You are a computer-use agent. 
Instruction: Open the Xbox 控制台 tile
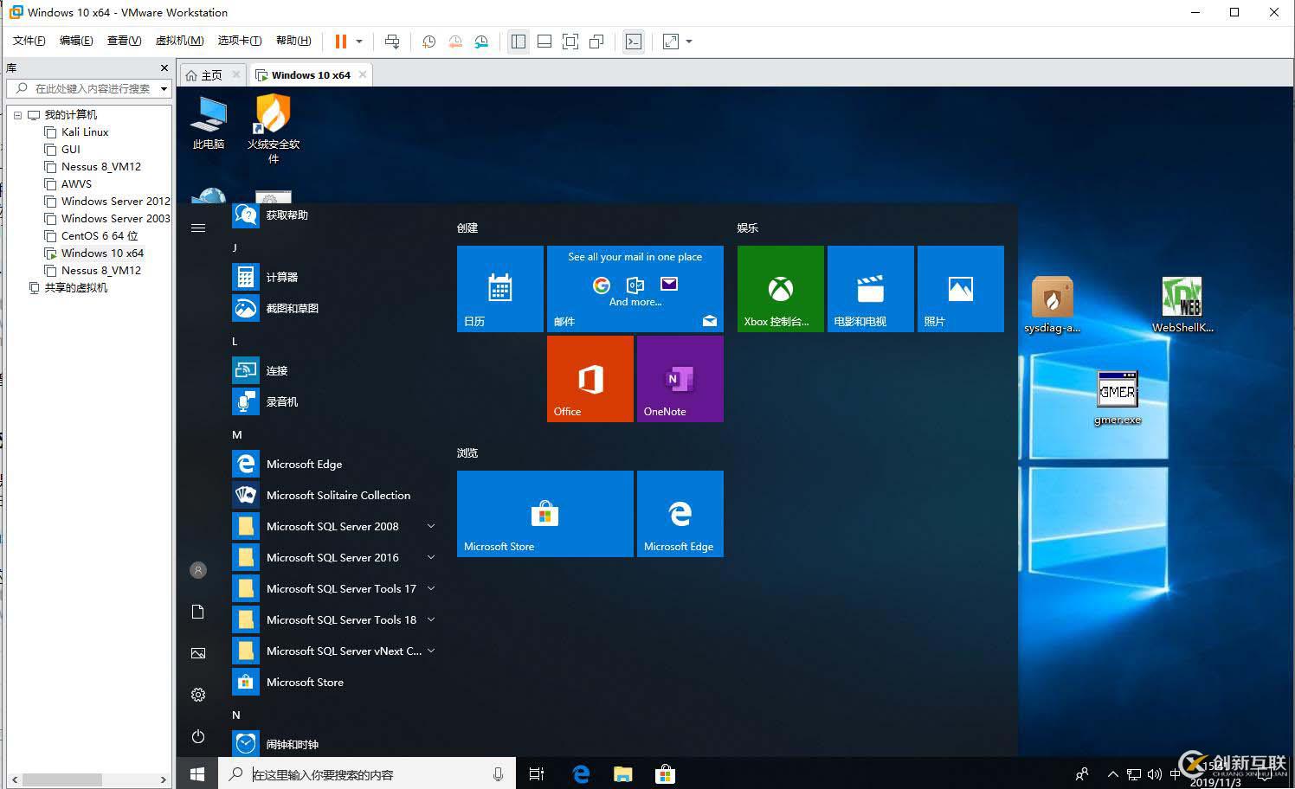781,289
